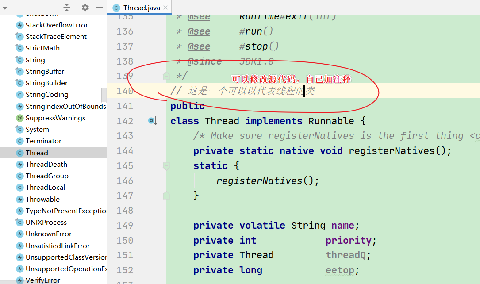Viewport: 480px width, 284px height.
Task: Click the project tree scrollbar thumb
Action: (x=104, y=95)
